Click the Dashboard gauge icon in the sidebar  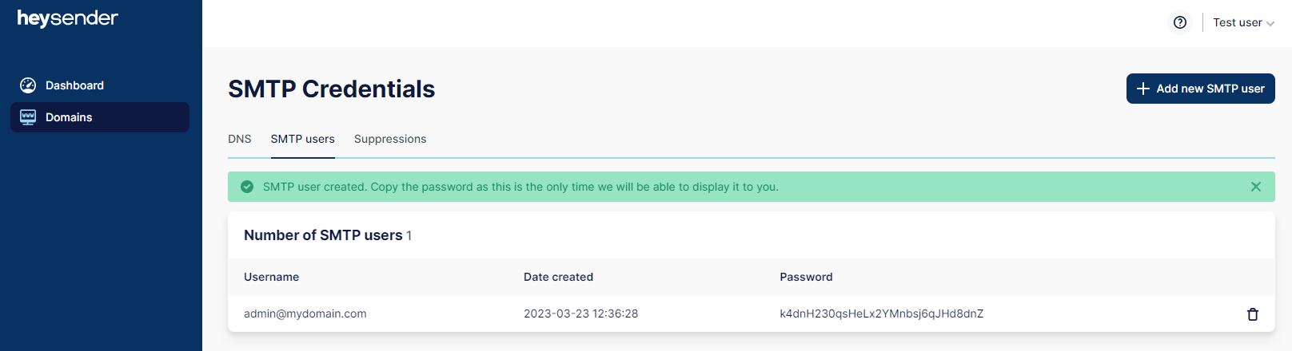pyautogui.click(x=28, y=85)
